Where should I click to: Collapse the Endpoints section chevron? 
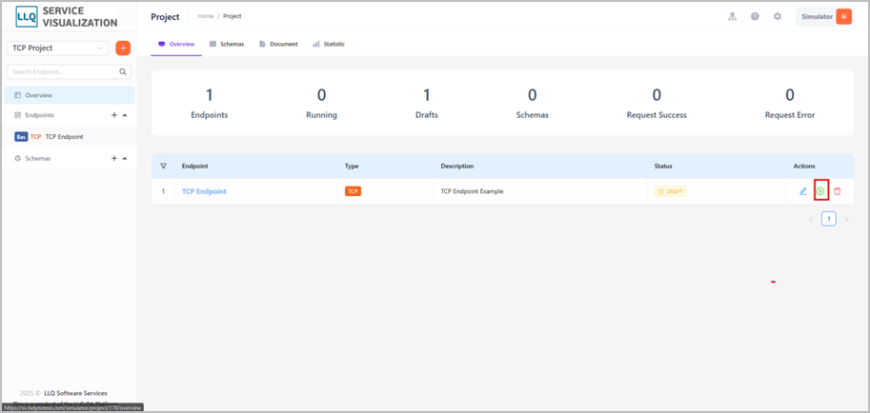click(x=124, y=115)
